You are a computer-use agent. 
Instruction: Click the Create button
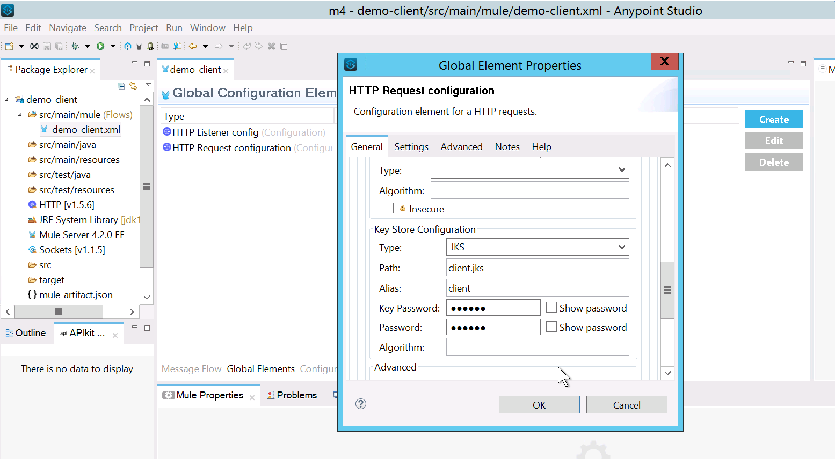tap(774, 119)
